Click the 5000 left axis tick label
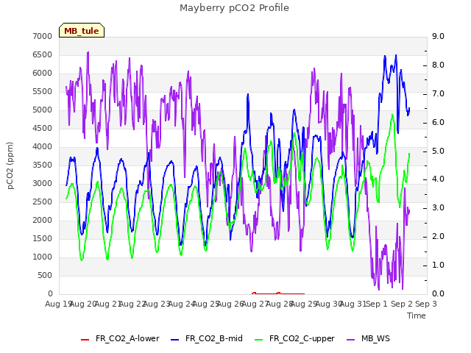The image size is (471, 353). coord(43,110)
